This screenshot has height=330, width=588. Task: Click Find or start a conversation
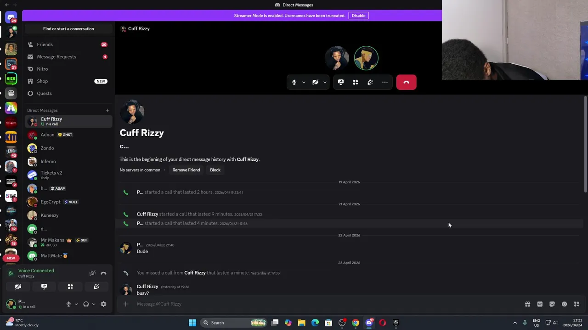(x=68, y=29)
